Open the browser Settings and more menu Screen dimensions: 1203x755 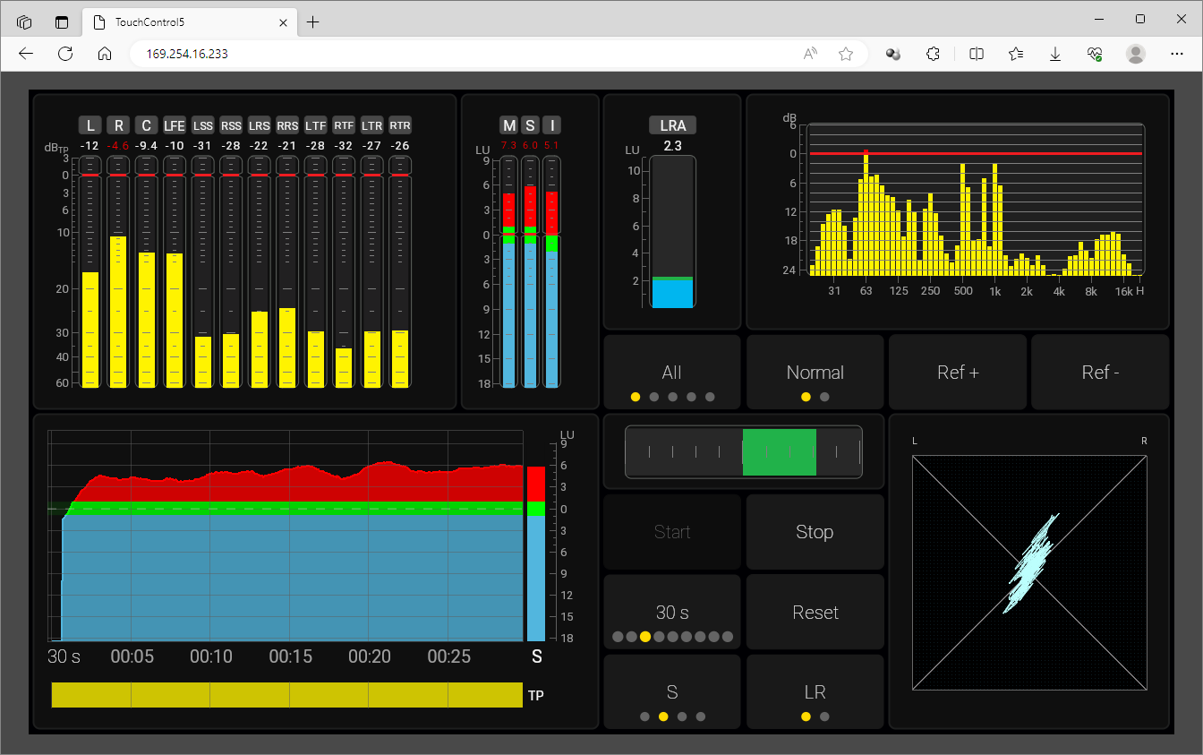coord(1177,54)
